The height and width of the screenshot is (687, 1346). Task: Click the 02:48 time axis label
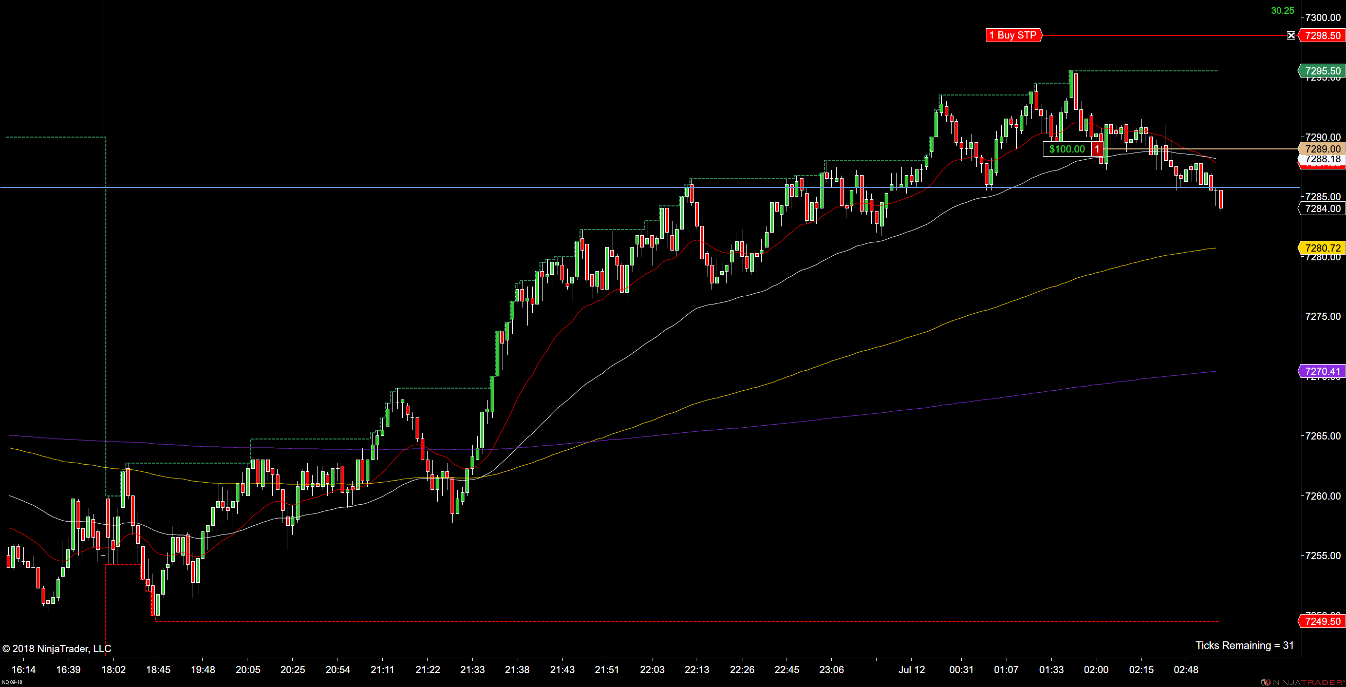pos(1186,670)
